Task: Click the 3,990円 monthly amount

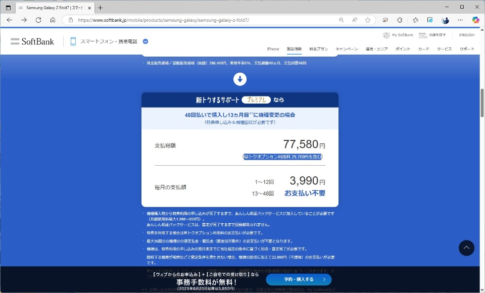Action: [307, 181]
